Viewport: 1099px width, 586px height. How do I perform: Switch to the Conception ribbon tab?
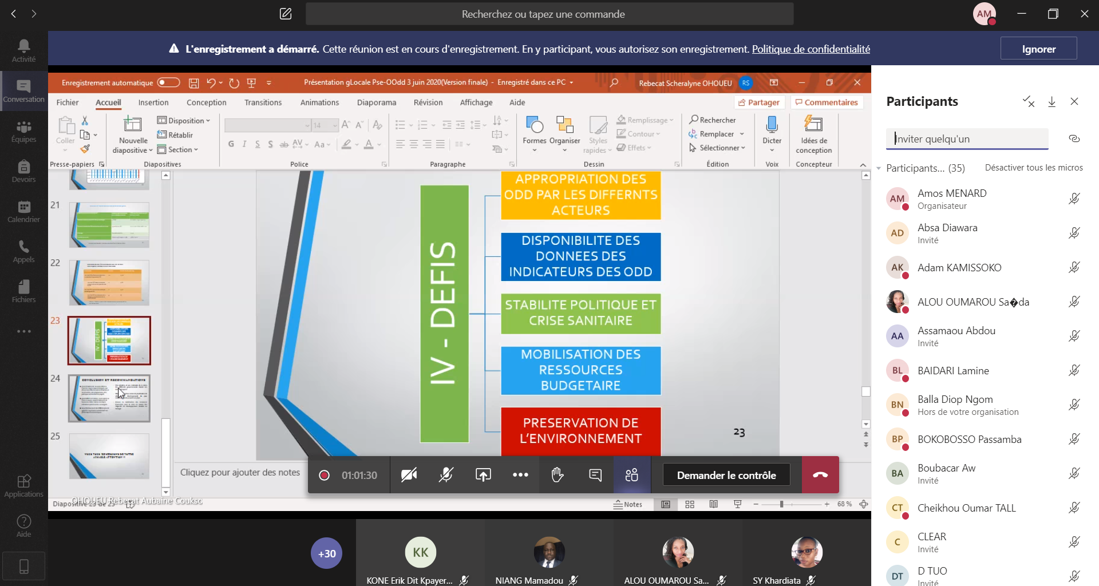[x=207, y=102]
